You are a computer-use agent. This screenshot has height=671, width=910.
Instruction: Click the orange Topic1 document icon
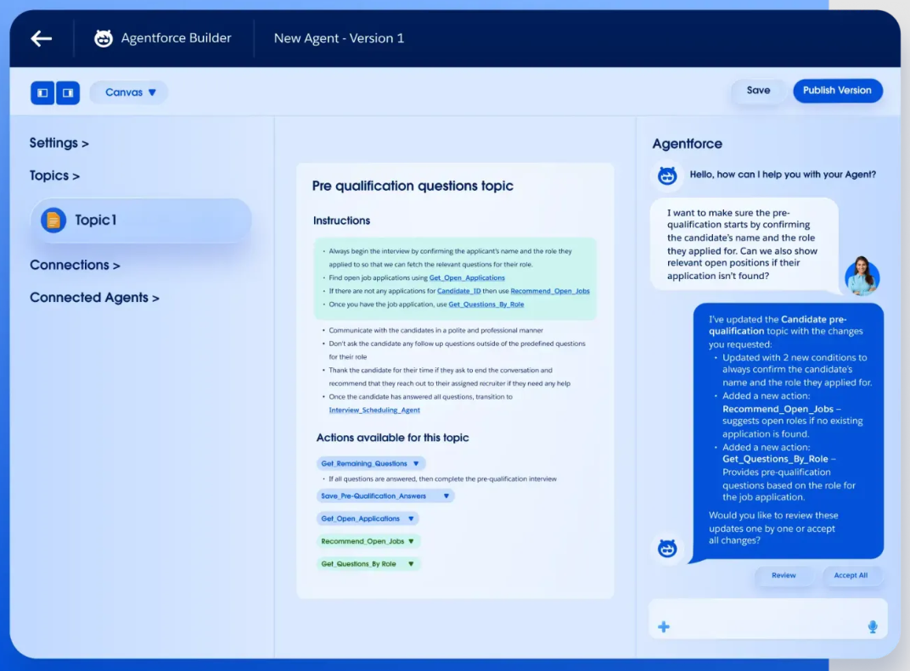[53, 221]
